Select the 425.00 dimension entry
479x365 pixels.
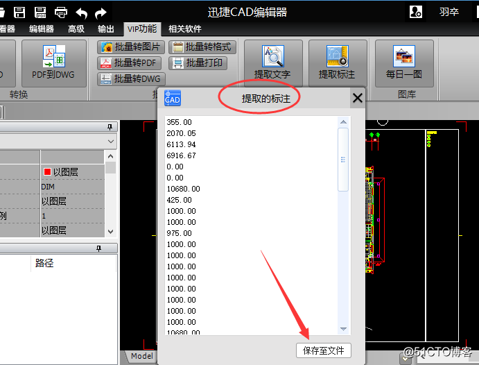(x=180, y=200)
